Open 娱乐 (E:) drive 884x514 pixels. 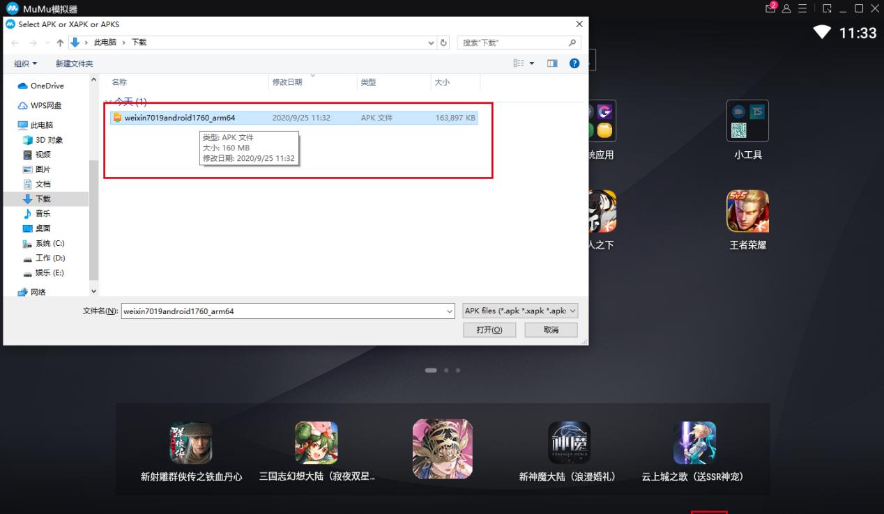[x=44, y=272]
